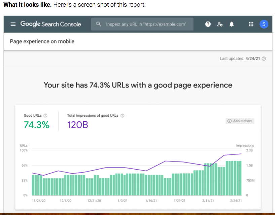Show notifications via the bell icon
Viewport: 275px width, 215px height.
232,24
